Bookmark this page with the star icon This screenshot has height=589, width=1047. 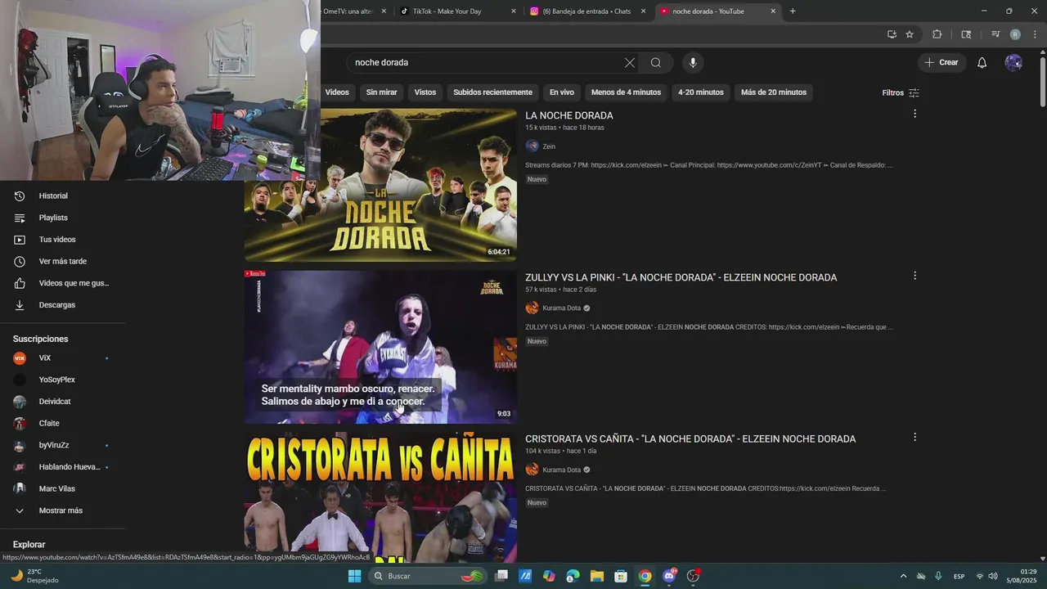[910, 34]
